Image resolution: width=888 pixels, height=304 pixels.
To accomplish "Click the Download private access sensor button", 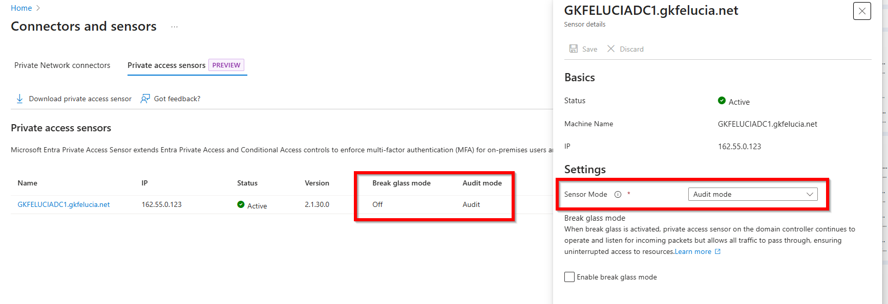I will 80,99.
